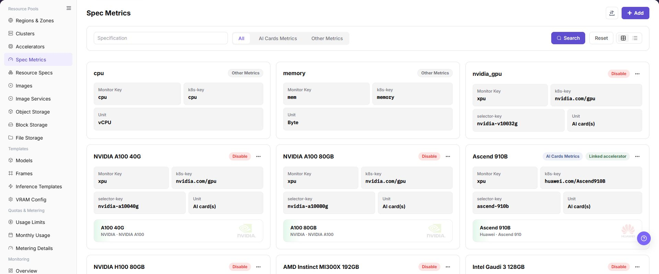Click the Overview grid icon

tap(11, 271)
